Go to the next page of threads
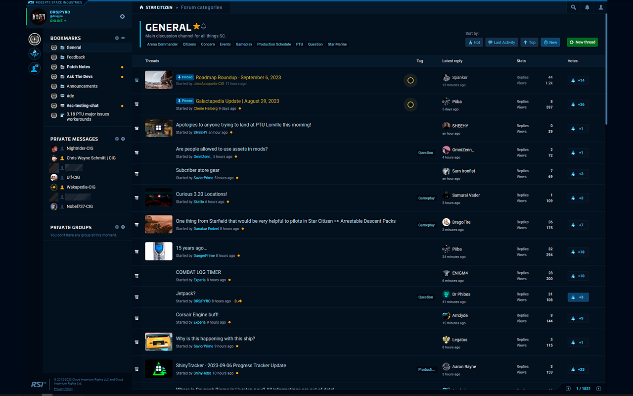The width and height of the screenshot is (633, 396). (x=598, y=389)
